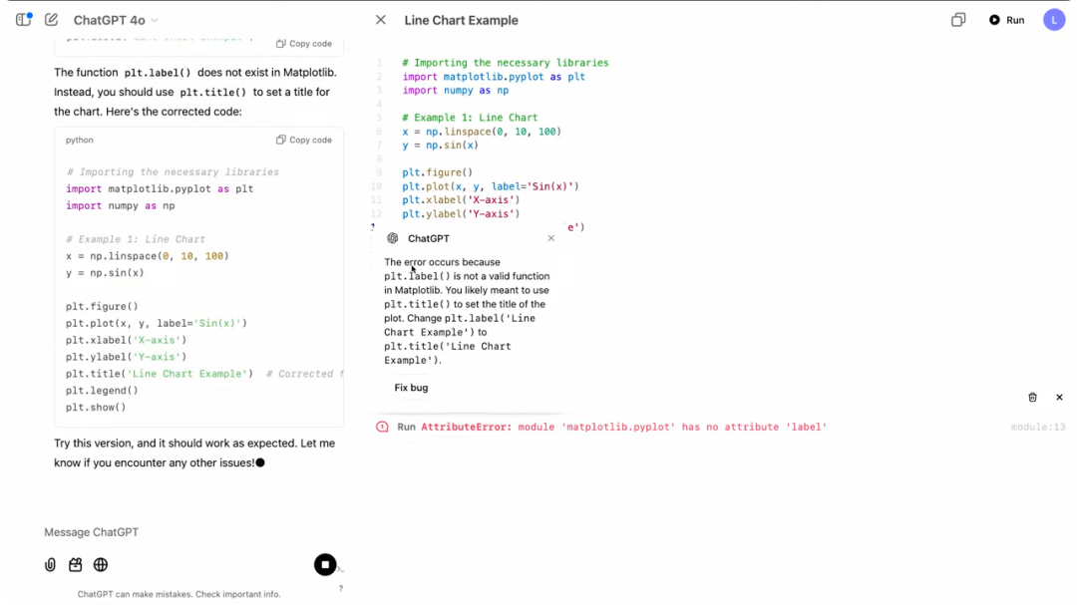Toggle web search globe icon
The image size is (1077, 605).
tap(101, 564)
